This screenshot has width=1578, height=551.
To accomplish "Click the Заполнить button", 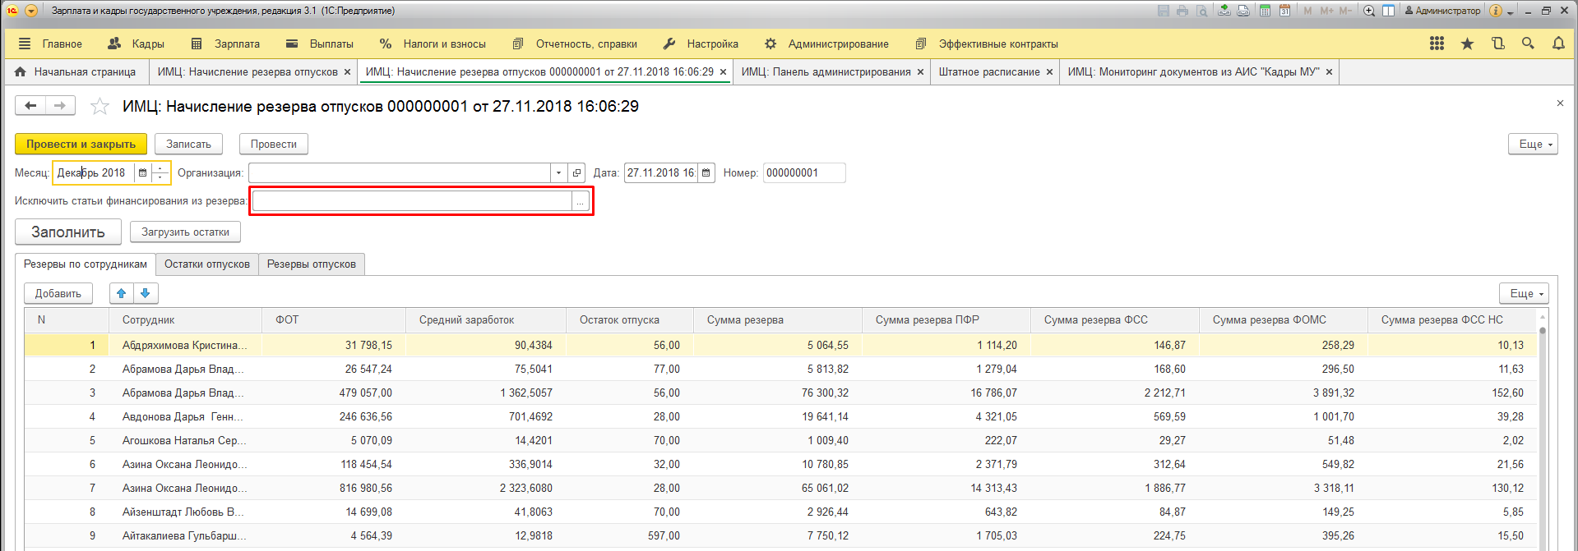I will tap(68, 232).
